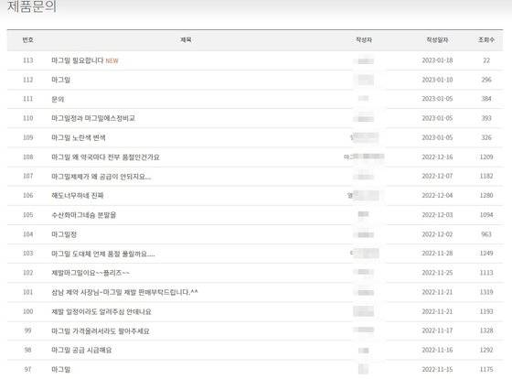Open '삼남 제약 사장님~마그밀 제발 판매부탁드립니다' post
This screenshot has width=512, height=379.
point(124,292)
